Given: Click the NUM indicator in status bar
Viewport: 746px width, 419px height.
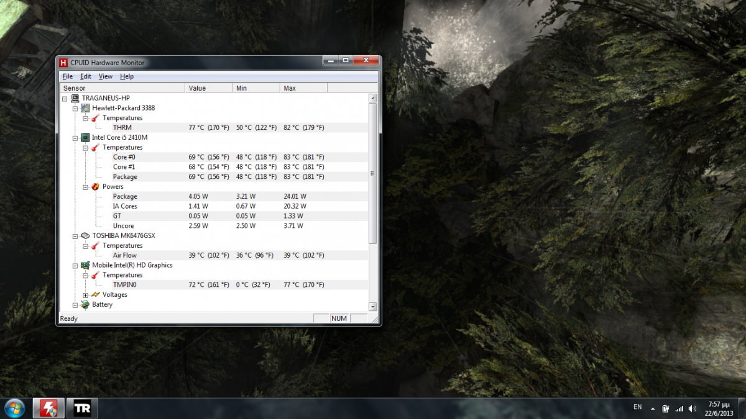Looking at the screenshot, I should [x=339, y=318].
